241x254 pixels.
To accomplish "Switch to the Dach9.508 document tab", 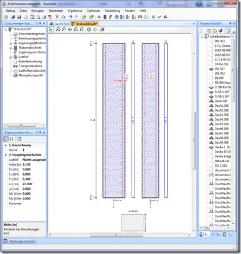I will pos(60,24).
